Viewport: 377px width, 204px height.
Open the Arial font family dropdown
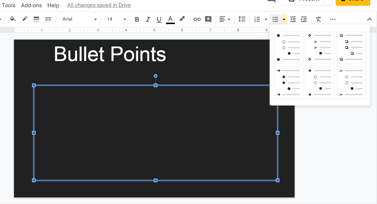coord(79,19)
